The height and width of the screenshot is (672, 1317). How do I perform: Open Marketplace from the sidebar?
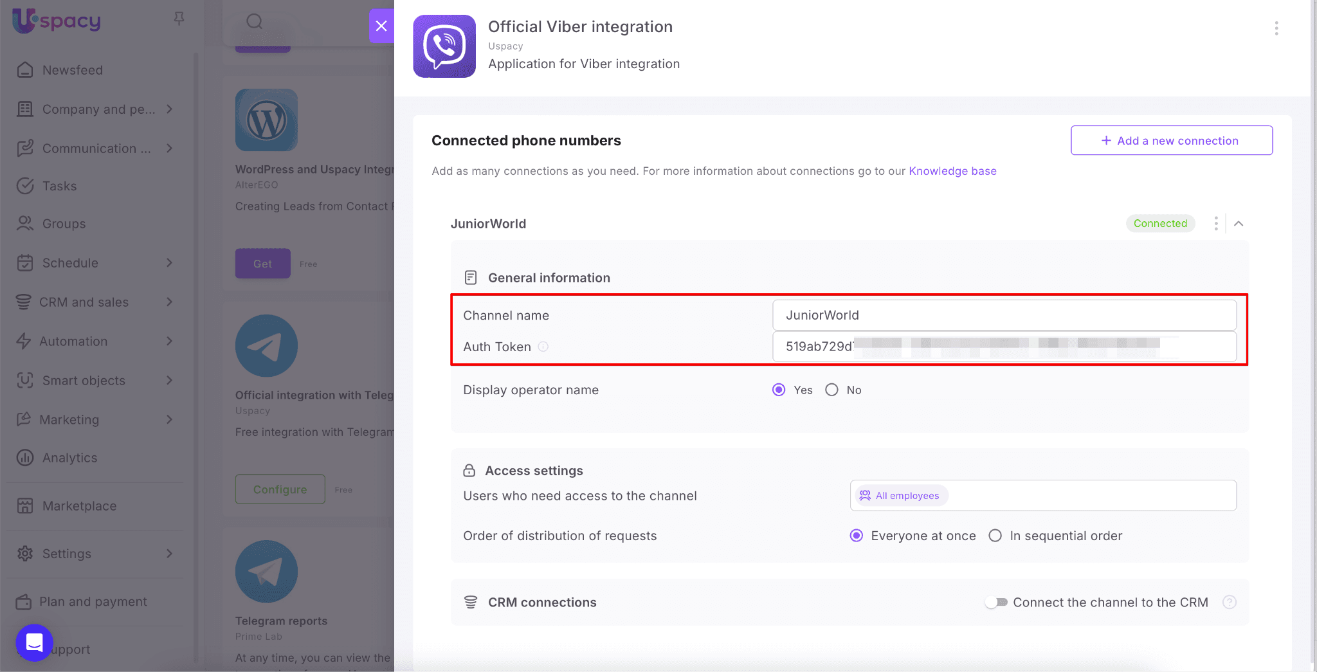(79, 506)
